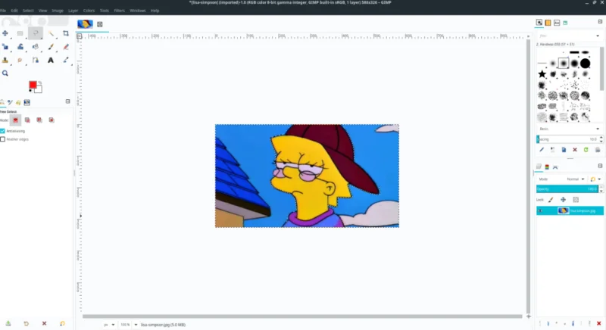Open the px unit dropdown in status bar
This screenshot has width=606, height=330.
coord(109,325)
